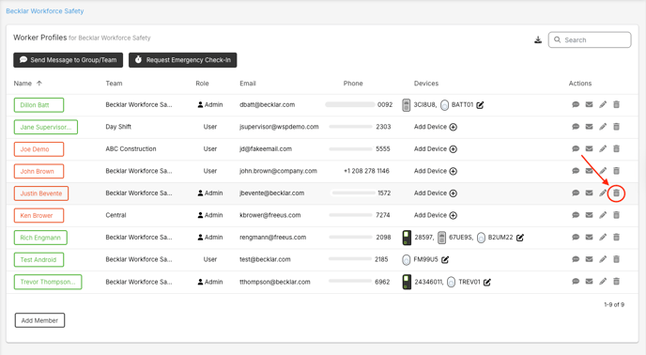Open Justin Bevente's profile name tag
This screenshot has height=355, width=646.
coord(41,193)
